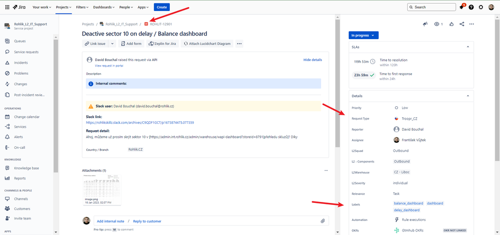Image resolution: width=500 pixels, height=235 pixels.
Task: Collapse the Details panel
Action: click(468, 96)
